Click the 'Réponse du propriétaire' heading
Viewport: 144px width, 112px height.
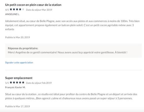[23, 48]
